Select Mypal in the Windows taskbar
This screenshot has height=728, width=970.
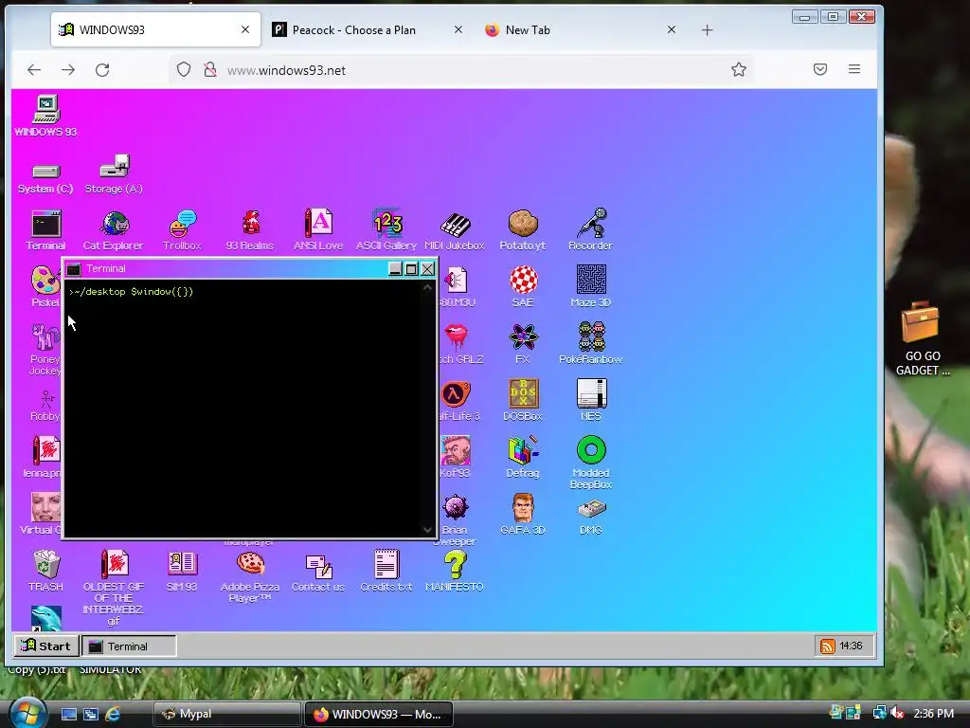point(226,714)
